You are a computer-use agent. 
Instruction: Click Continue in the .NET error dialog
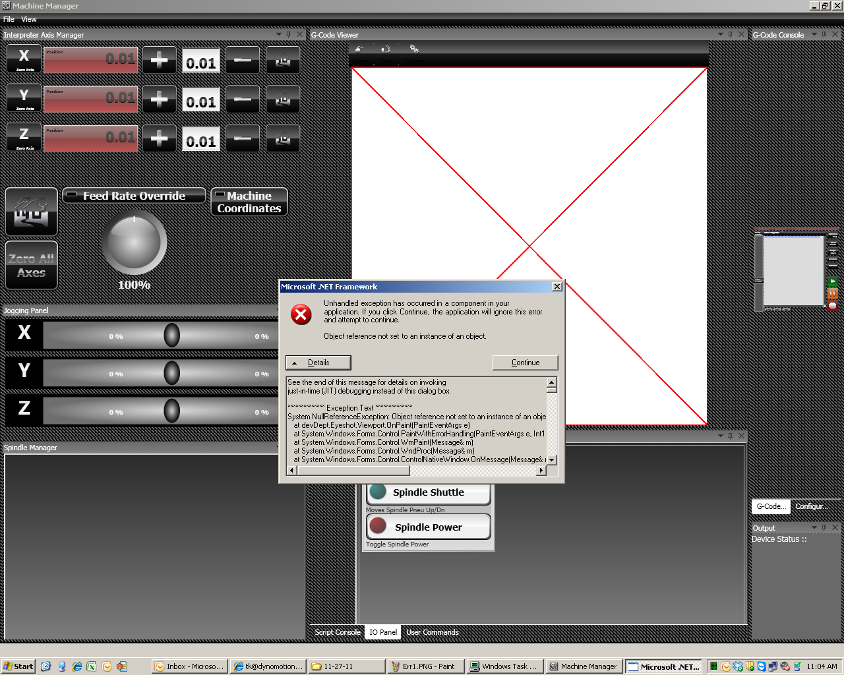(x=525, y=363)
